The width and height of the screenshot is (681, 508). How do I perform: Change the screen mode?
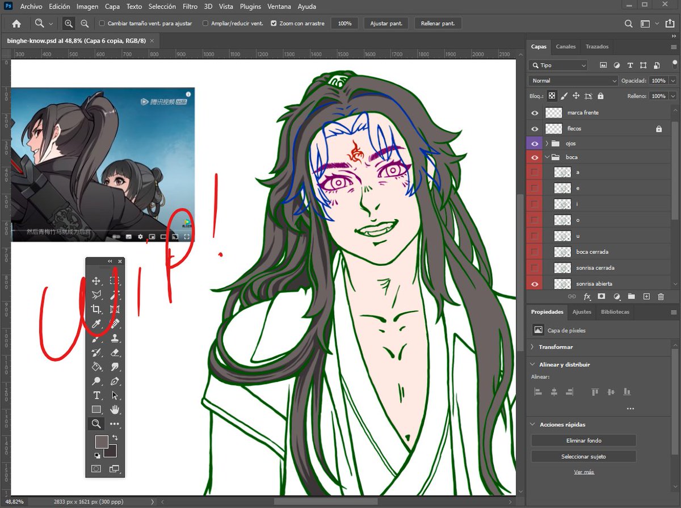[115, 469]
